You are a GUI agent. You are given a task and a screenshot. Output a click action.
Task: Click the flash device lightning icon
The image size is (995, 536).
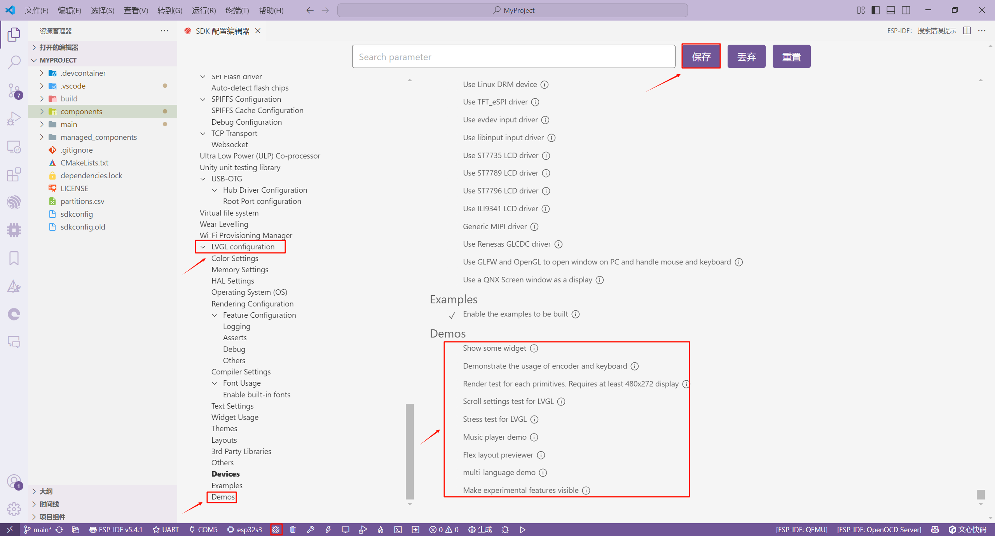coord(328,529)
